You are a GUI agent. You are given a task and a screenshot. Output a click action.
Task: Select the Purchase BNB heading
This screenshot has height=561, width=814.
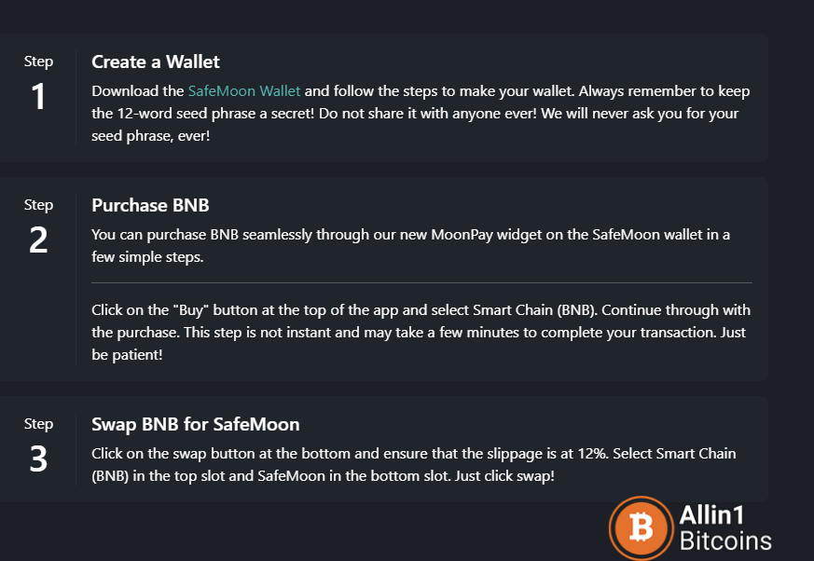(150, 205)
